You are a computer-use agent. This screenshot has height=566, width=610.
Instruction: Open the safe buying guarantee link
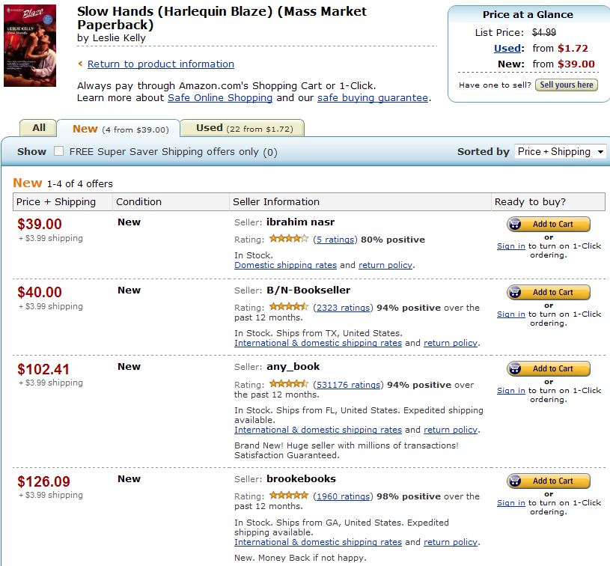(372, 98)
